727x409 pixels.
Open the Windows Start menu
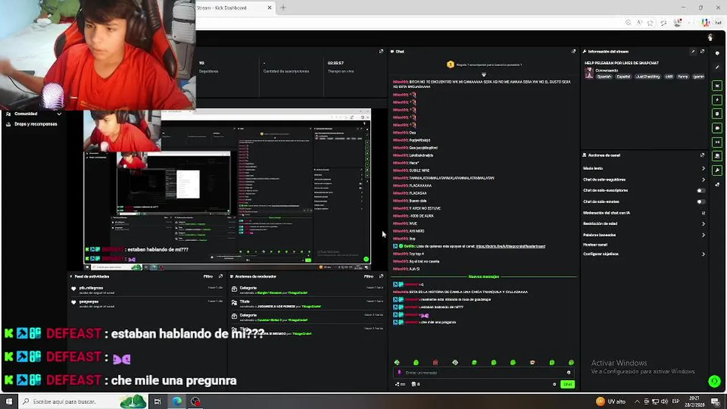9,402
